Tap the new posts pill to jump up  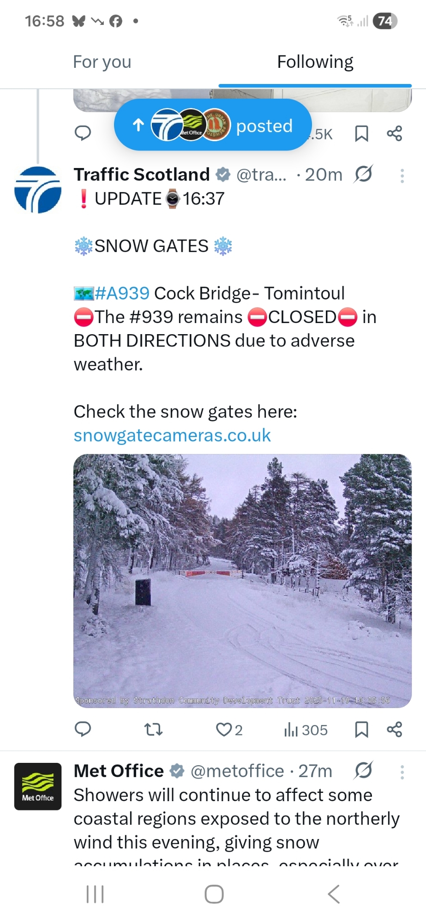(213, 125)
